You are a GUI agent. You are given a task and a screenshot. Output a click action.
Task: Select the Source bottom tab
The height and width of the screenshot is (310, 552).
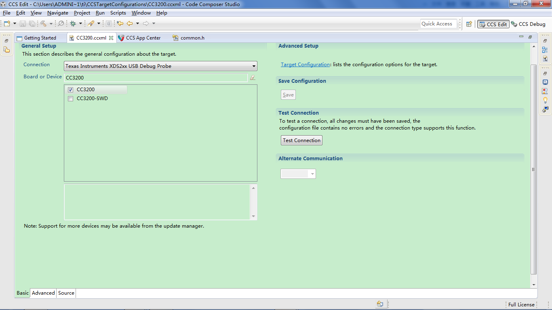[66, 293]
